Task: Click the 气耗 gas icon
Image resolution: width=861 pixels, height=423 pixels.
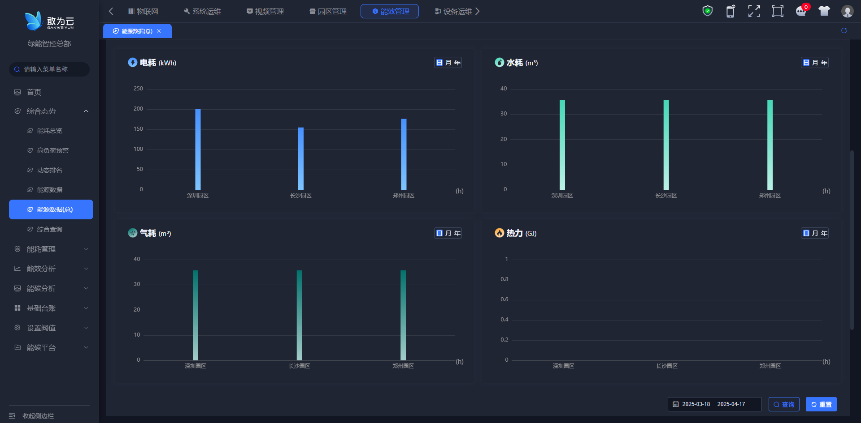Action: [x=133, y=233]
